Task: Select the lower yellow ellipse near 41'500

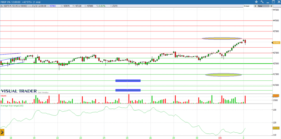Action: 224,75
